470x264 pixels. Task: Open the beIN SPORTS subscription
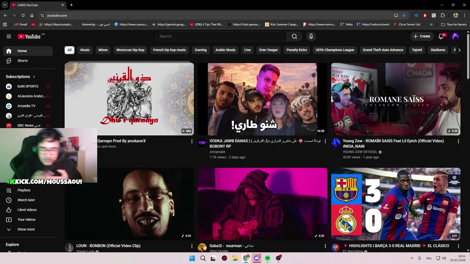pos(28,87)
